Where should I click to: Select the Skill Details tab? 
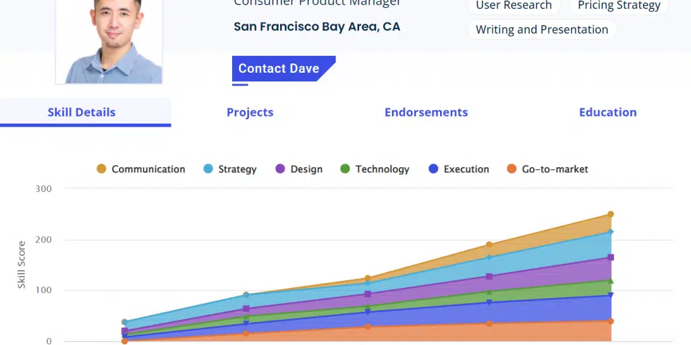point(82,113)
